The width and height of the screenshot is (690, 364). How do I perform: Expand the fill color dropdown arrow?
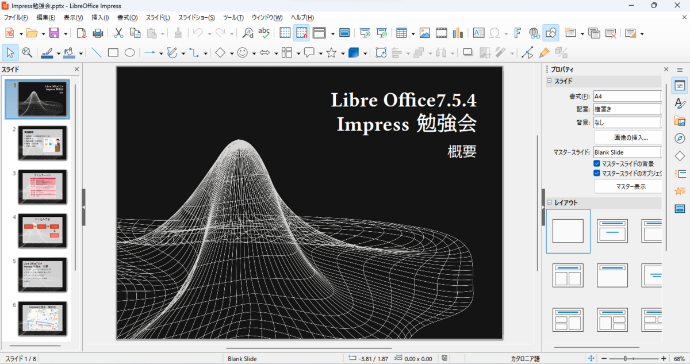80,53
